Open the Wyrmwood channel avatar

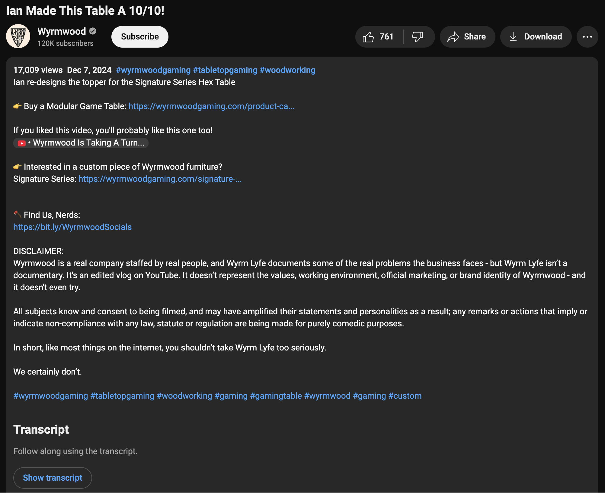coord(18,36)
